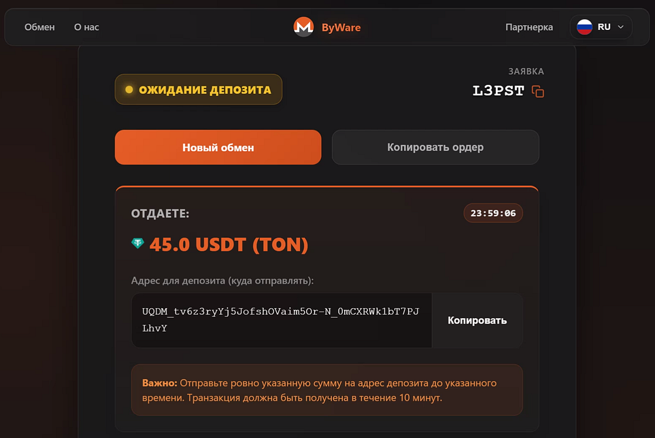Open the Обмен menu item

[x=39, y=27]
